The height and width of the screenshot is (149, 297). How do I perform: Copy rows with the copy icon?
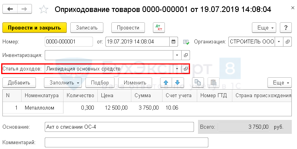point(198,82)
